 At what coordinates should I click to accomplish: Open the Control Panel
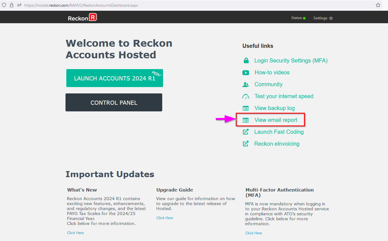[x=114, y=103]
